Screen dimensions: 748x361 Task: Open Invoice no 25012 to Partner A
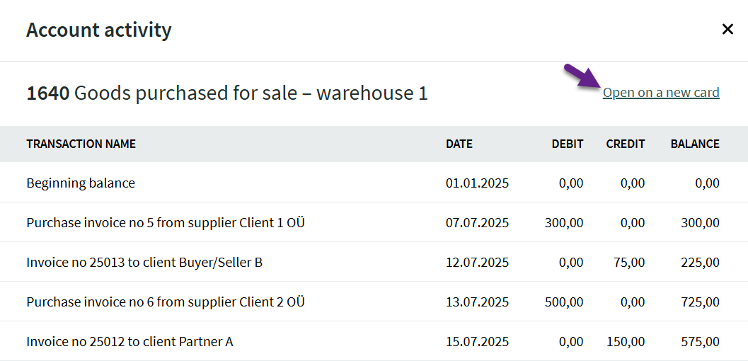[130, 342]
